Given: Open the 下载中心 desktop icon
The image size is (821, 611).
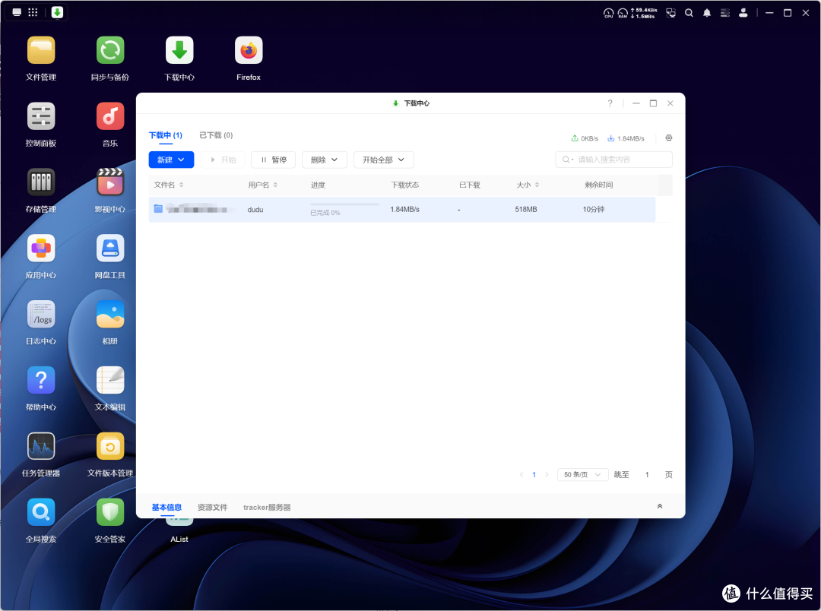Looking at the screenshot, I should tap(179, 50).
